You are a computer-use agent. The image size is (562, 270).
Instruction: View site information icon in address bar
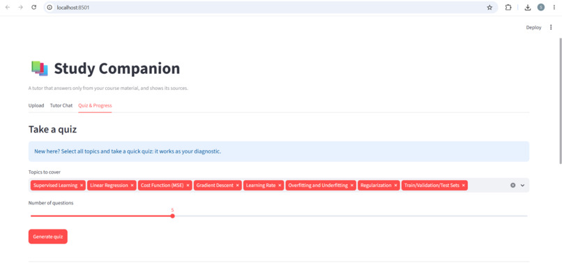tap(50, 7)
